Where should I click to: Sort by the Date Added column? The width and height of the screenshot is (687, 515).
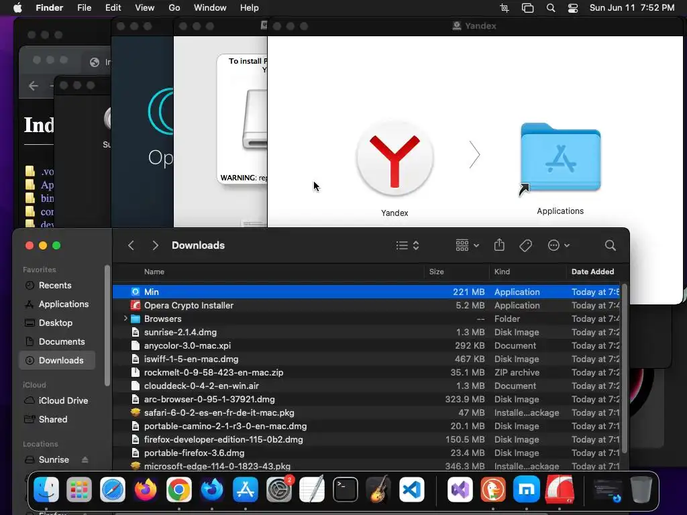(593, 272)
